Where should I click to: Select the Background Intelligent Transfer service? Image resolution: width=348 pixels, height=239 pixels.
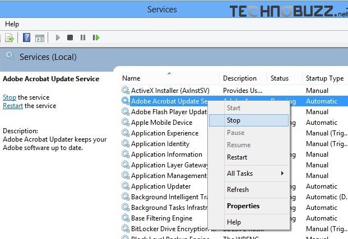point(170,197)
